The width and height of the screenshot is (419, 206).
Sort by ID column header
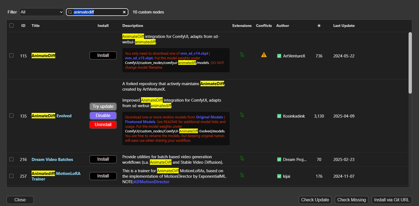(23, 26)
